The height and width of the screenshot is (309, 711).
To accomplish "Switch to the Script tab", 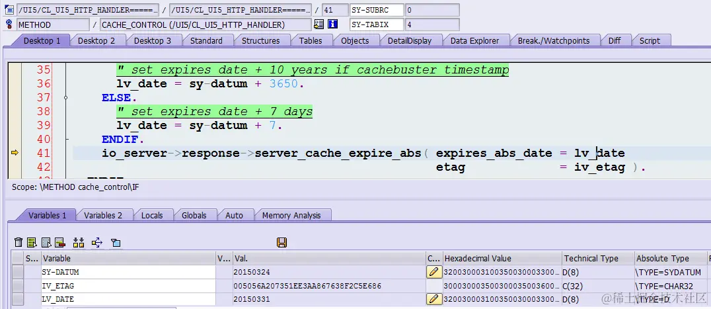I will [x=650, y=40].
